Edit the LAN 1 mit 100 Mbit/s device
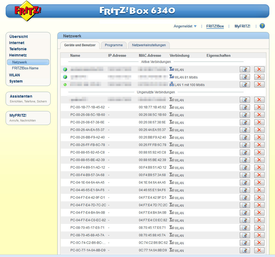This screenshot has width=275, height=257. point(245,85)
